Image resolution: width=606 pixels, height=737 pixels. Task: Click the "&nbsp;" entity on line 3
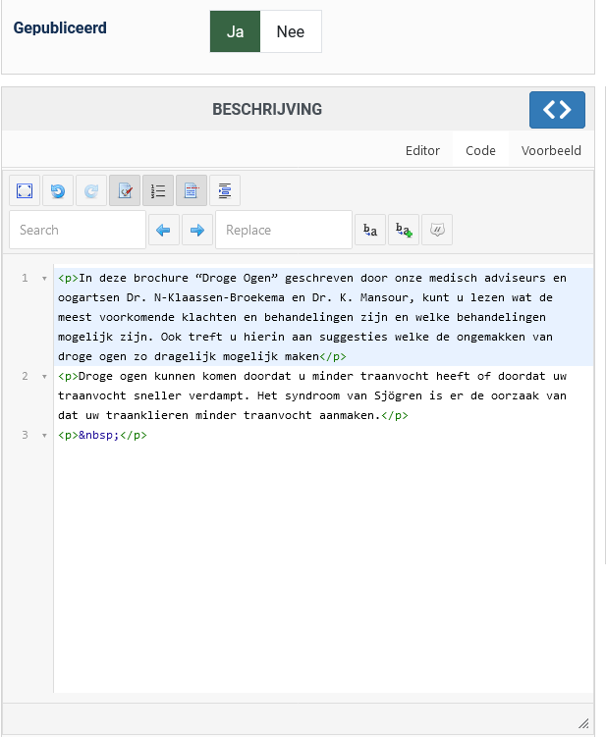(99, 436)
